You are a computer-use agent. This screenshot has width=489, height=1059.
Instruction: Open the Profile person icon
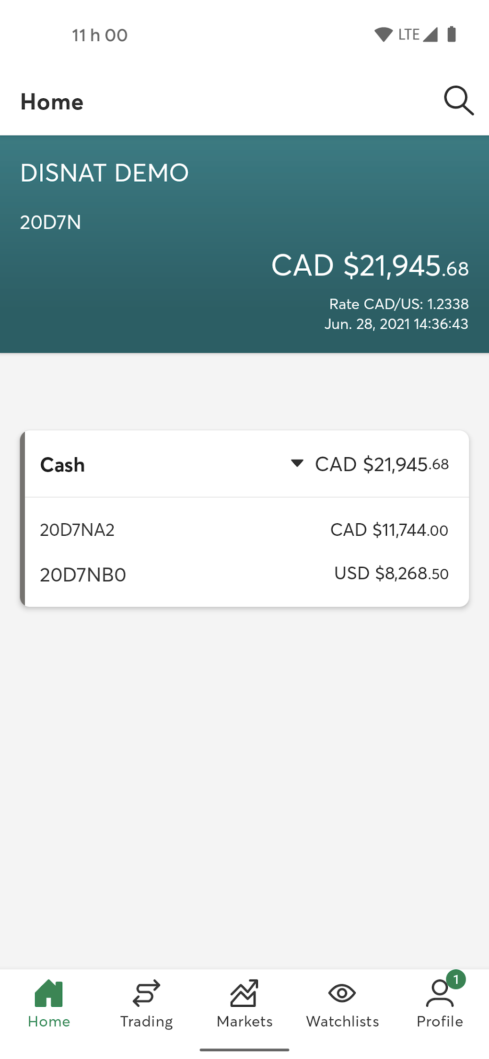coord(439,993)
